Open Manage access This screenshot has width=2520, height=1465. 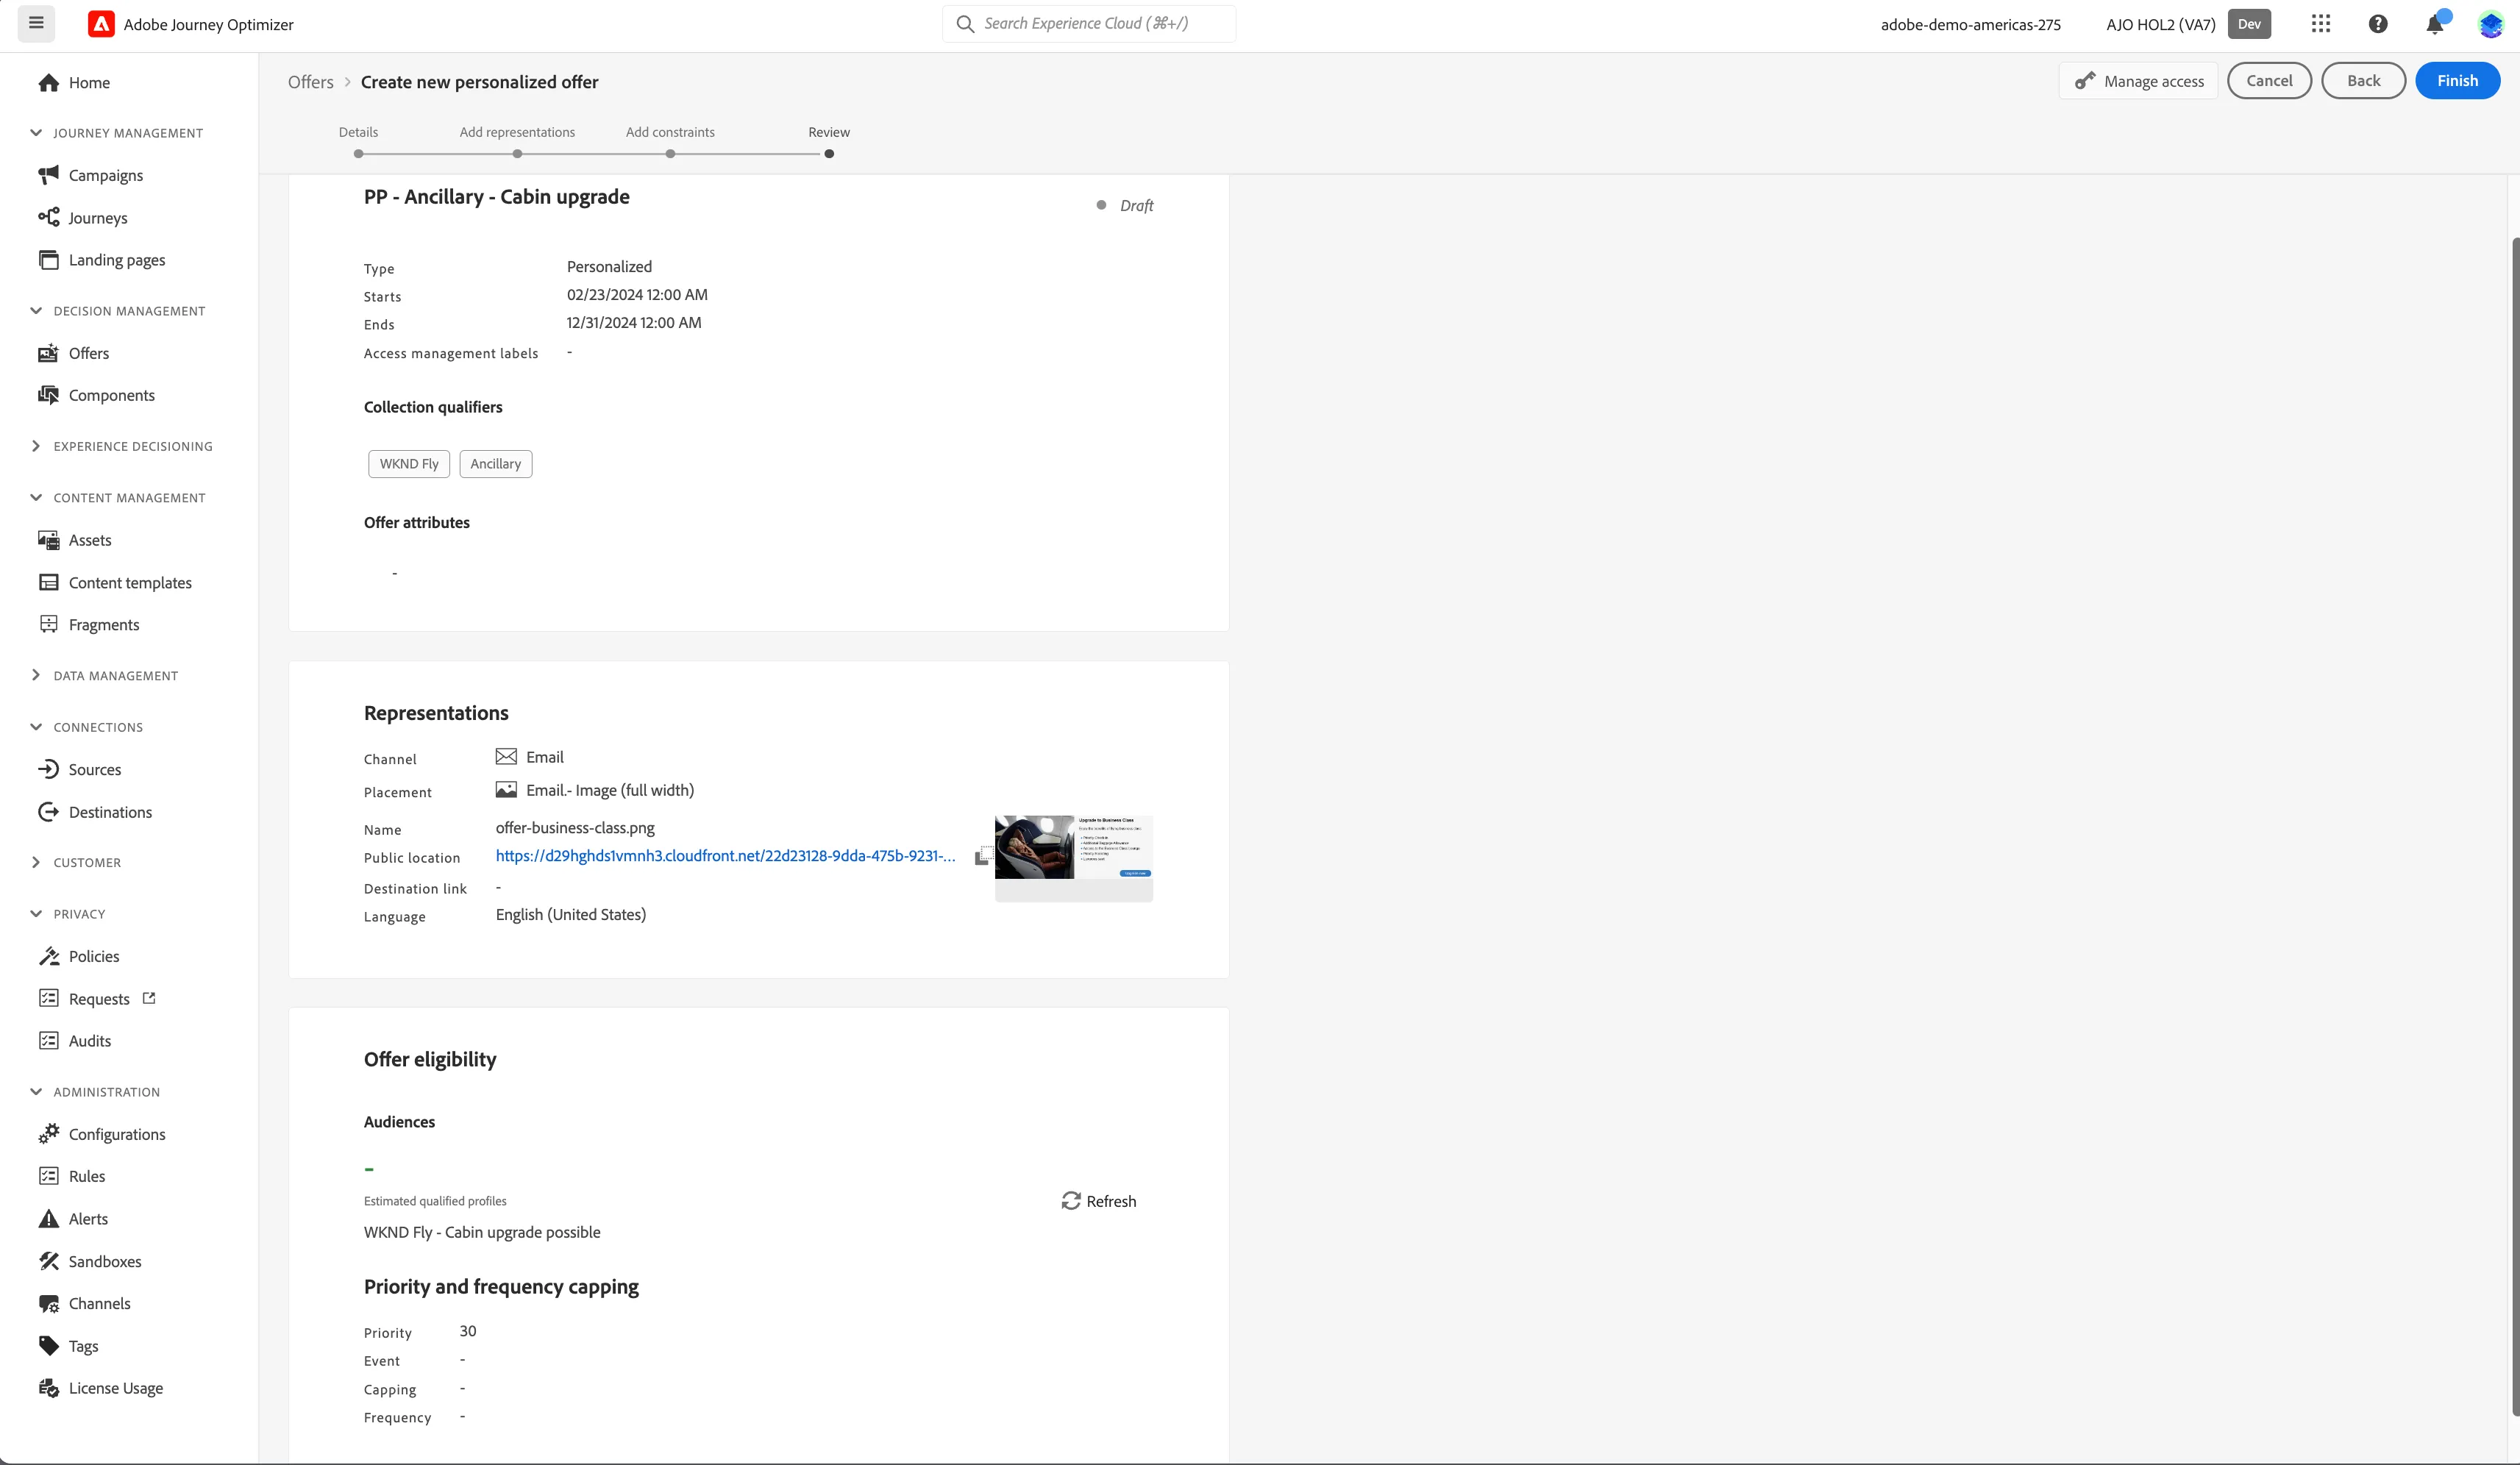[2138, 81]
